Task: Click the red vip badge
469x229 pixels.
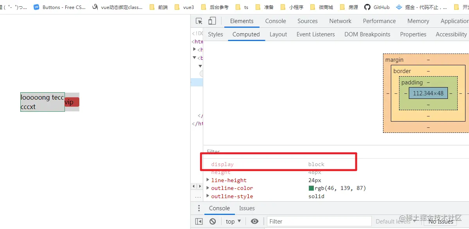Action: pyautogui.click(x=72, y=102)
